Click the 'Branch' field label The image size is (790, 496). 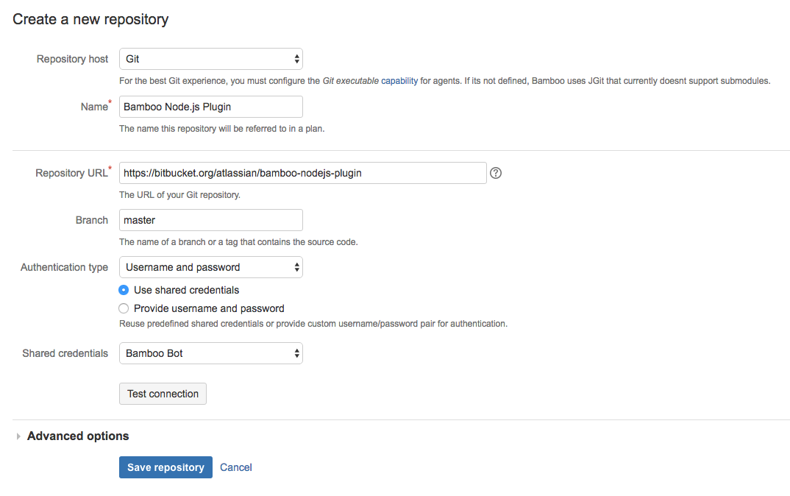92,220
